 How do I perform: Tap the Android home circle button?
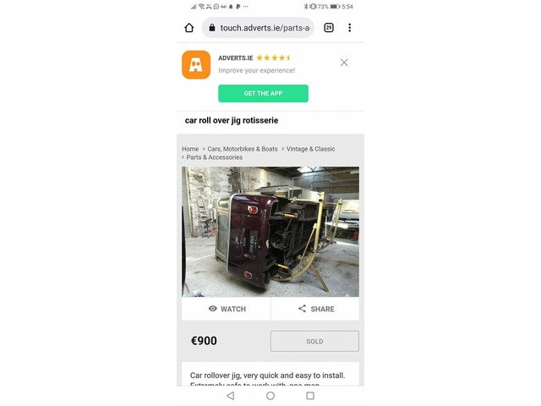point(270,396)
